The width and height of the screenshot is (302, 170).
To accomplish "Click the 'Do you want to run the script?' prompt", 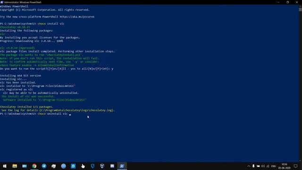I will pyautogui.click(x=57, y=68).
